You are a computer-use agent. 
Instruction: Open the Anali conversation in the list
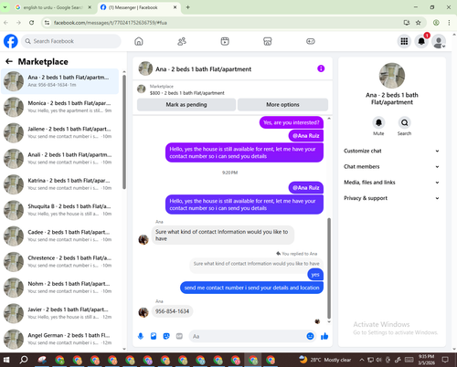[60, 159]
